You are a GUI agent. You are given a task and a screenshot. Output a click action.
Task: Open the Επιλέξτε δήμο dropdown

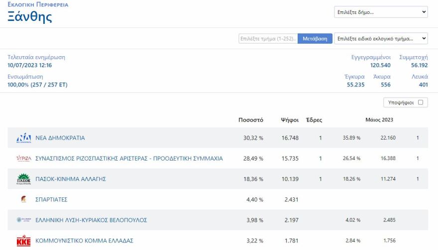(x=381, y=12)
